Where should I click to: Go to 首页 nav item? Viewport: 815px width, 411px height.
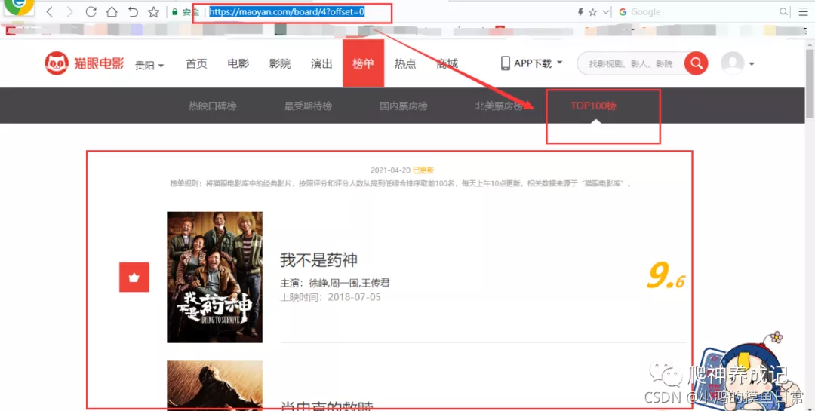pyautogui.click(x=196, y=63)
